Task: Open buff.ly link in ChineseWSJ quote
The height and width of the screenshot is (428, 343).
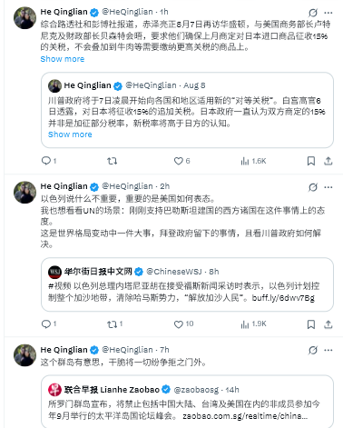Action: pyautogui.click(x=283, y=298)
